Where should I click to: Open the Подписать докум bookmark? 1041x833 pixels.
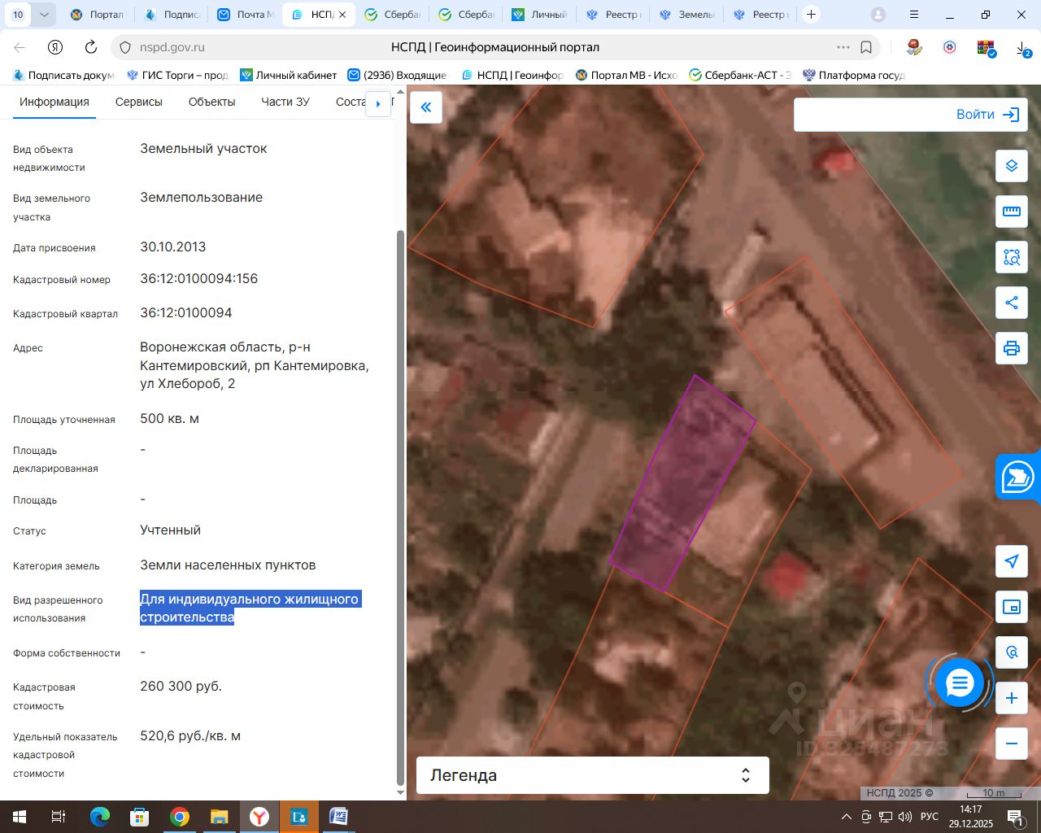[63, 75]
